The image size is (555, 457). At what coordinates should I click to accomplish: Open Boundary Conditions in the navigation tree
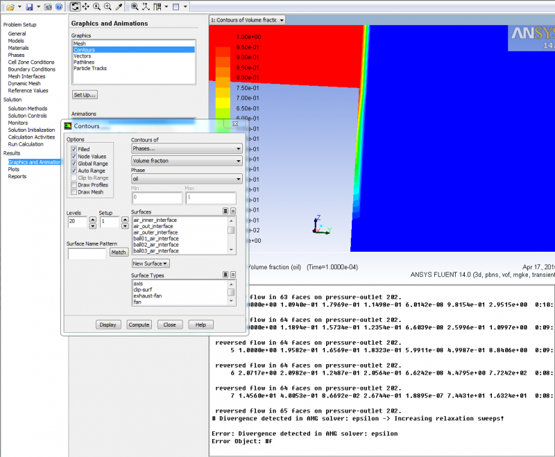point(32,69)
